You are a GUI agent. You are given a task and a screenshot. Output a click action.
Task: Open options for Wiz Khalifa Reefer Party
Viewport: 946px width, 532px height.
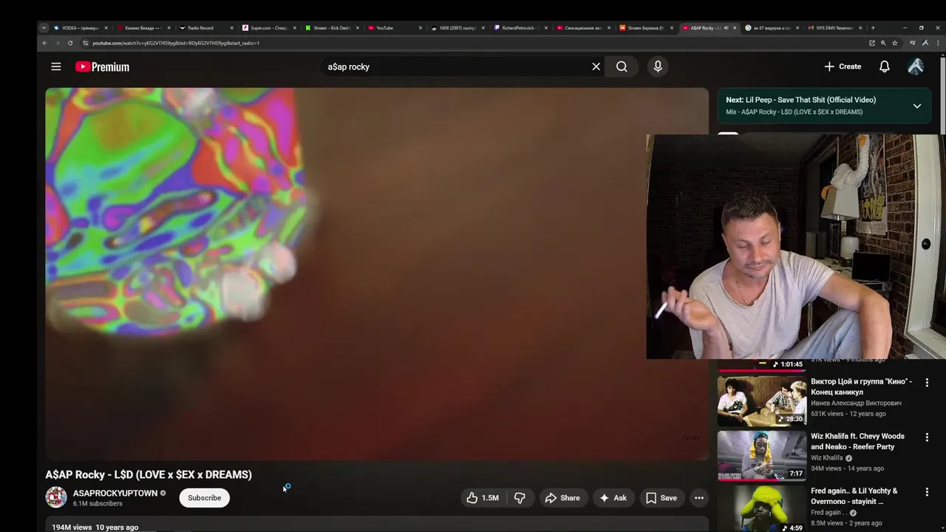(927, 437)
